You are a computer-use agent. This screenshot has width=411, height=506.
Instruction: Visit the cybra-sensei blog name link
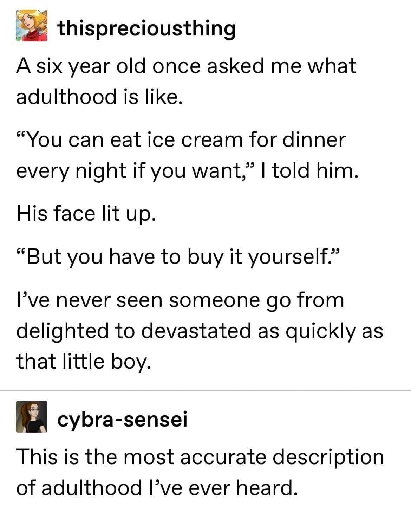pyautogui.click(x=122, y=419)
